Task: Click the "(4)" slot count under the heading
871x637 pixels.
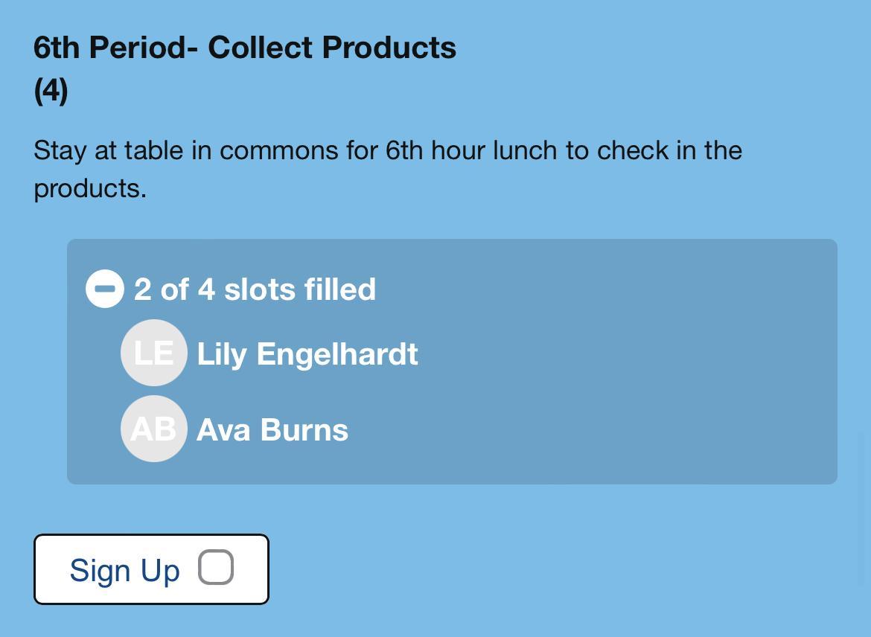Action: click(x=51, y=91)
